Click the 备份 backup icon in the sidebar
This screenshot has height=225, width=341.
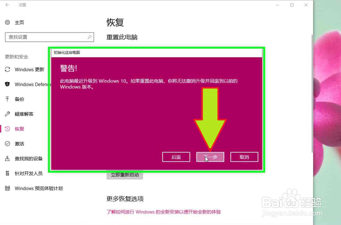tap(8, 99)
